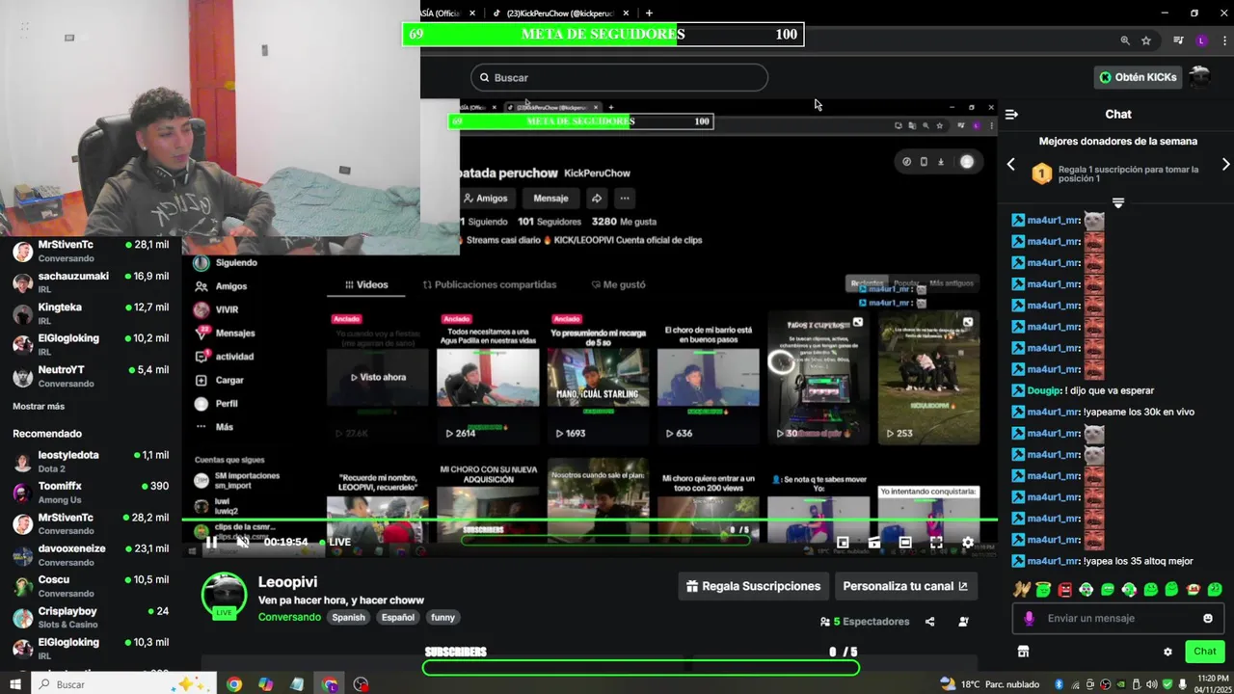Open the chat shop store icon
Viewport: 1234px width, 694px height.
[x=1024, y=652]
